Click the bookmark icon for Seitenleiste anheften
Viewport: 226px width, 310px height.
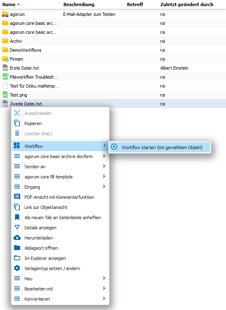pyautogui.click(x=17, y=217)
